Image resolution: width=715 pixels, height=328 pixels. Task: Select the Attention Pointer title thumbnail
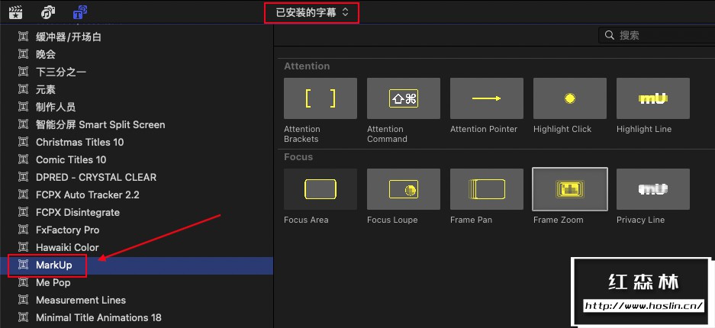pos(487,98)
